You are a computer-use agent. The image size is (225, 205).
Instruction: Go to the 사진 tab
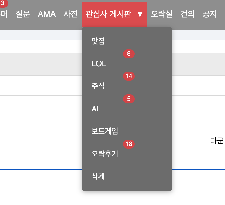(71, 14)
